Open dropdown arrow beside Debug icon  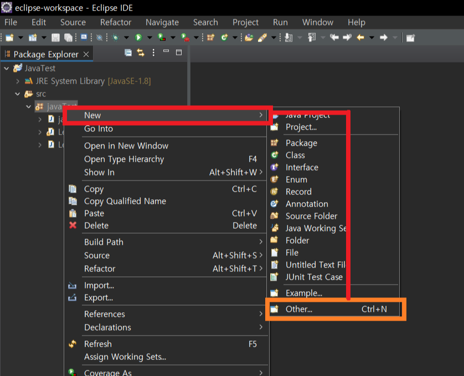(x=126, y=38)
